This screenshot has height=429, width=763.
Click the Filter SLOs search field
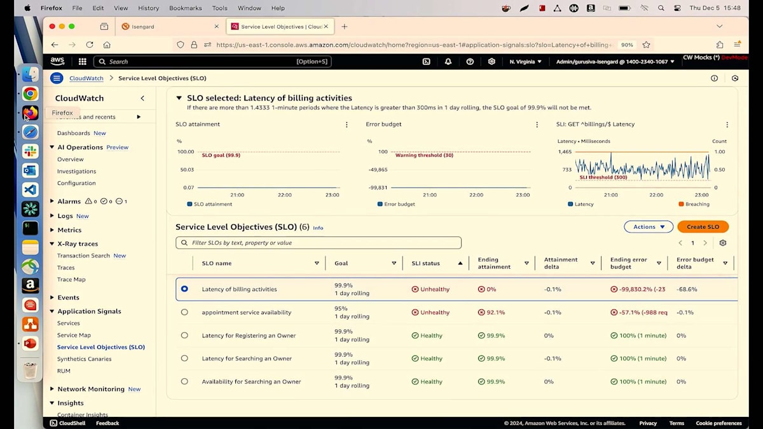(319, 243)
